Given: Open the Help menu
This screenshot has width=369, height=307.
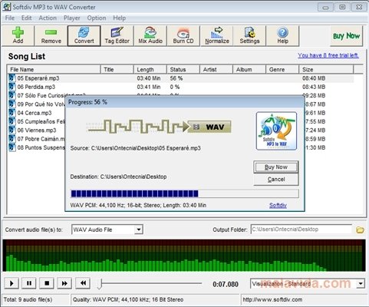Looking at the screenshot, I should click(120, 18).
